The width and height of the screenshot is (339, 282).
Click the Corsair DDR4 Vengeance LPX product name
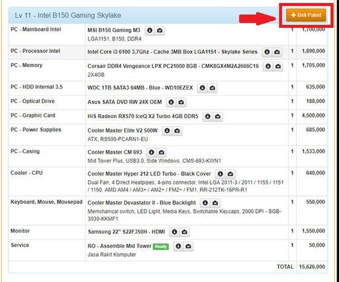(173, 66)
